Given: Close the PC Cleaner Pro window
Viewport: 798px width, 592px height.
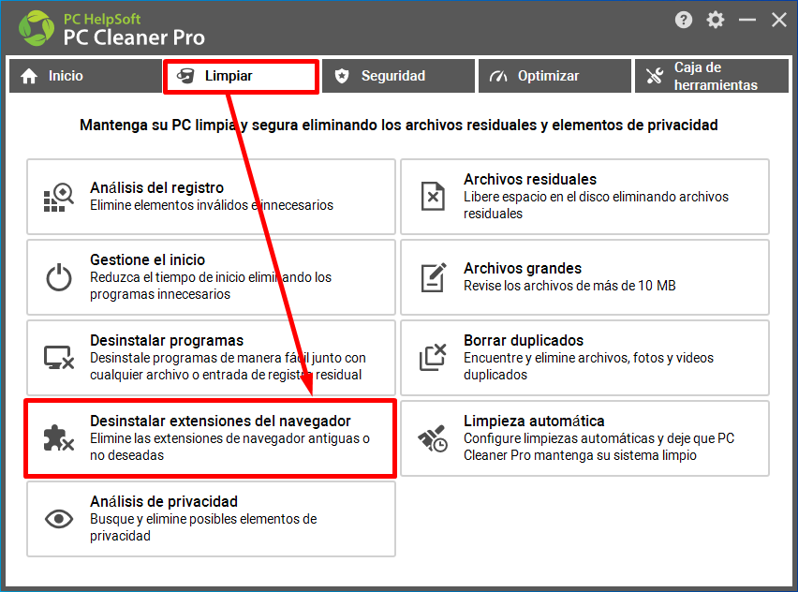Looking at the screenshot, I should pos(778,20).
